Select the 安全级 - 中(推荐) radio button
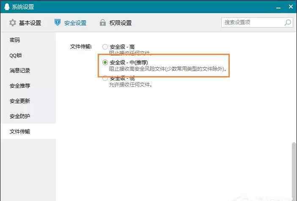Image resolution: width=297 pixels, height=201 pixels. point(105,62)
